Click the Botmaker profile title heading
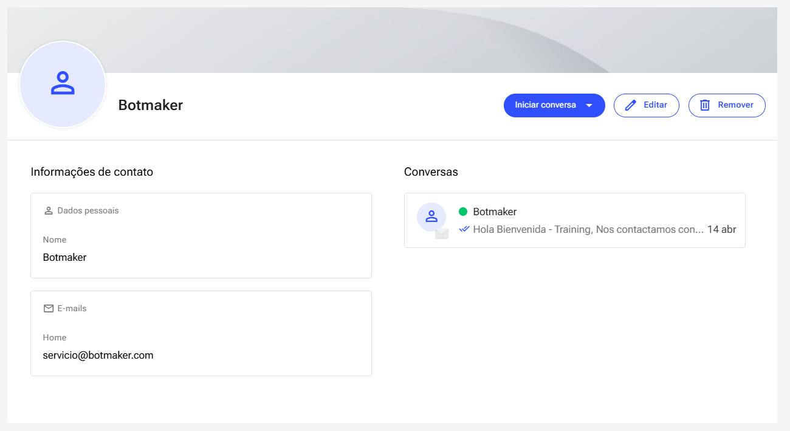The height and width of the screenshot is (431, 790). coord(151,105)
